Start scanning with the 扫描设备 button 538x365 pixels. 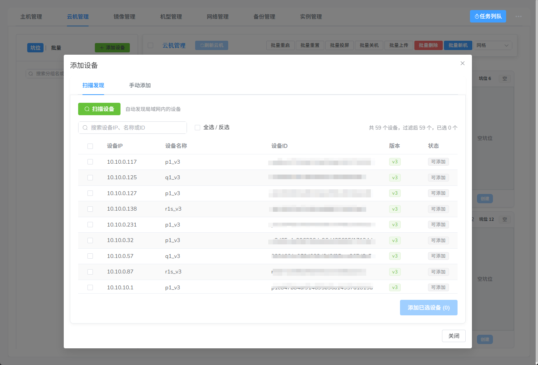[99, 109]
